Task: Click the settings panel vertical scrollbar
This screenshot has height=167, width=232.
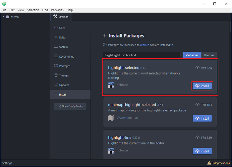Action: (x=230, y=26)
